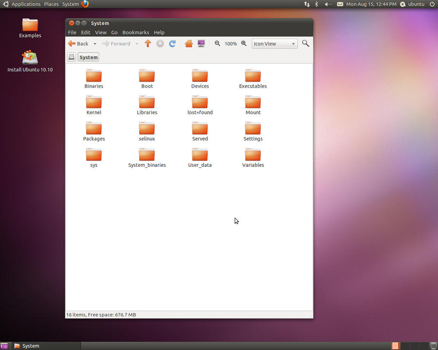Select the Boot folder
438x350 pixels.
[147, 79]
